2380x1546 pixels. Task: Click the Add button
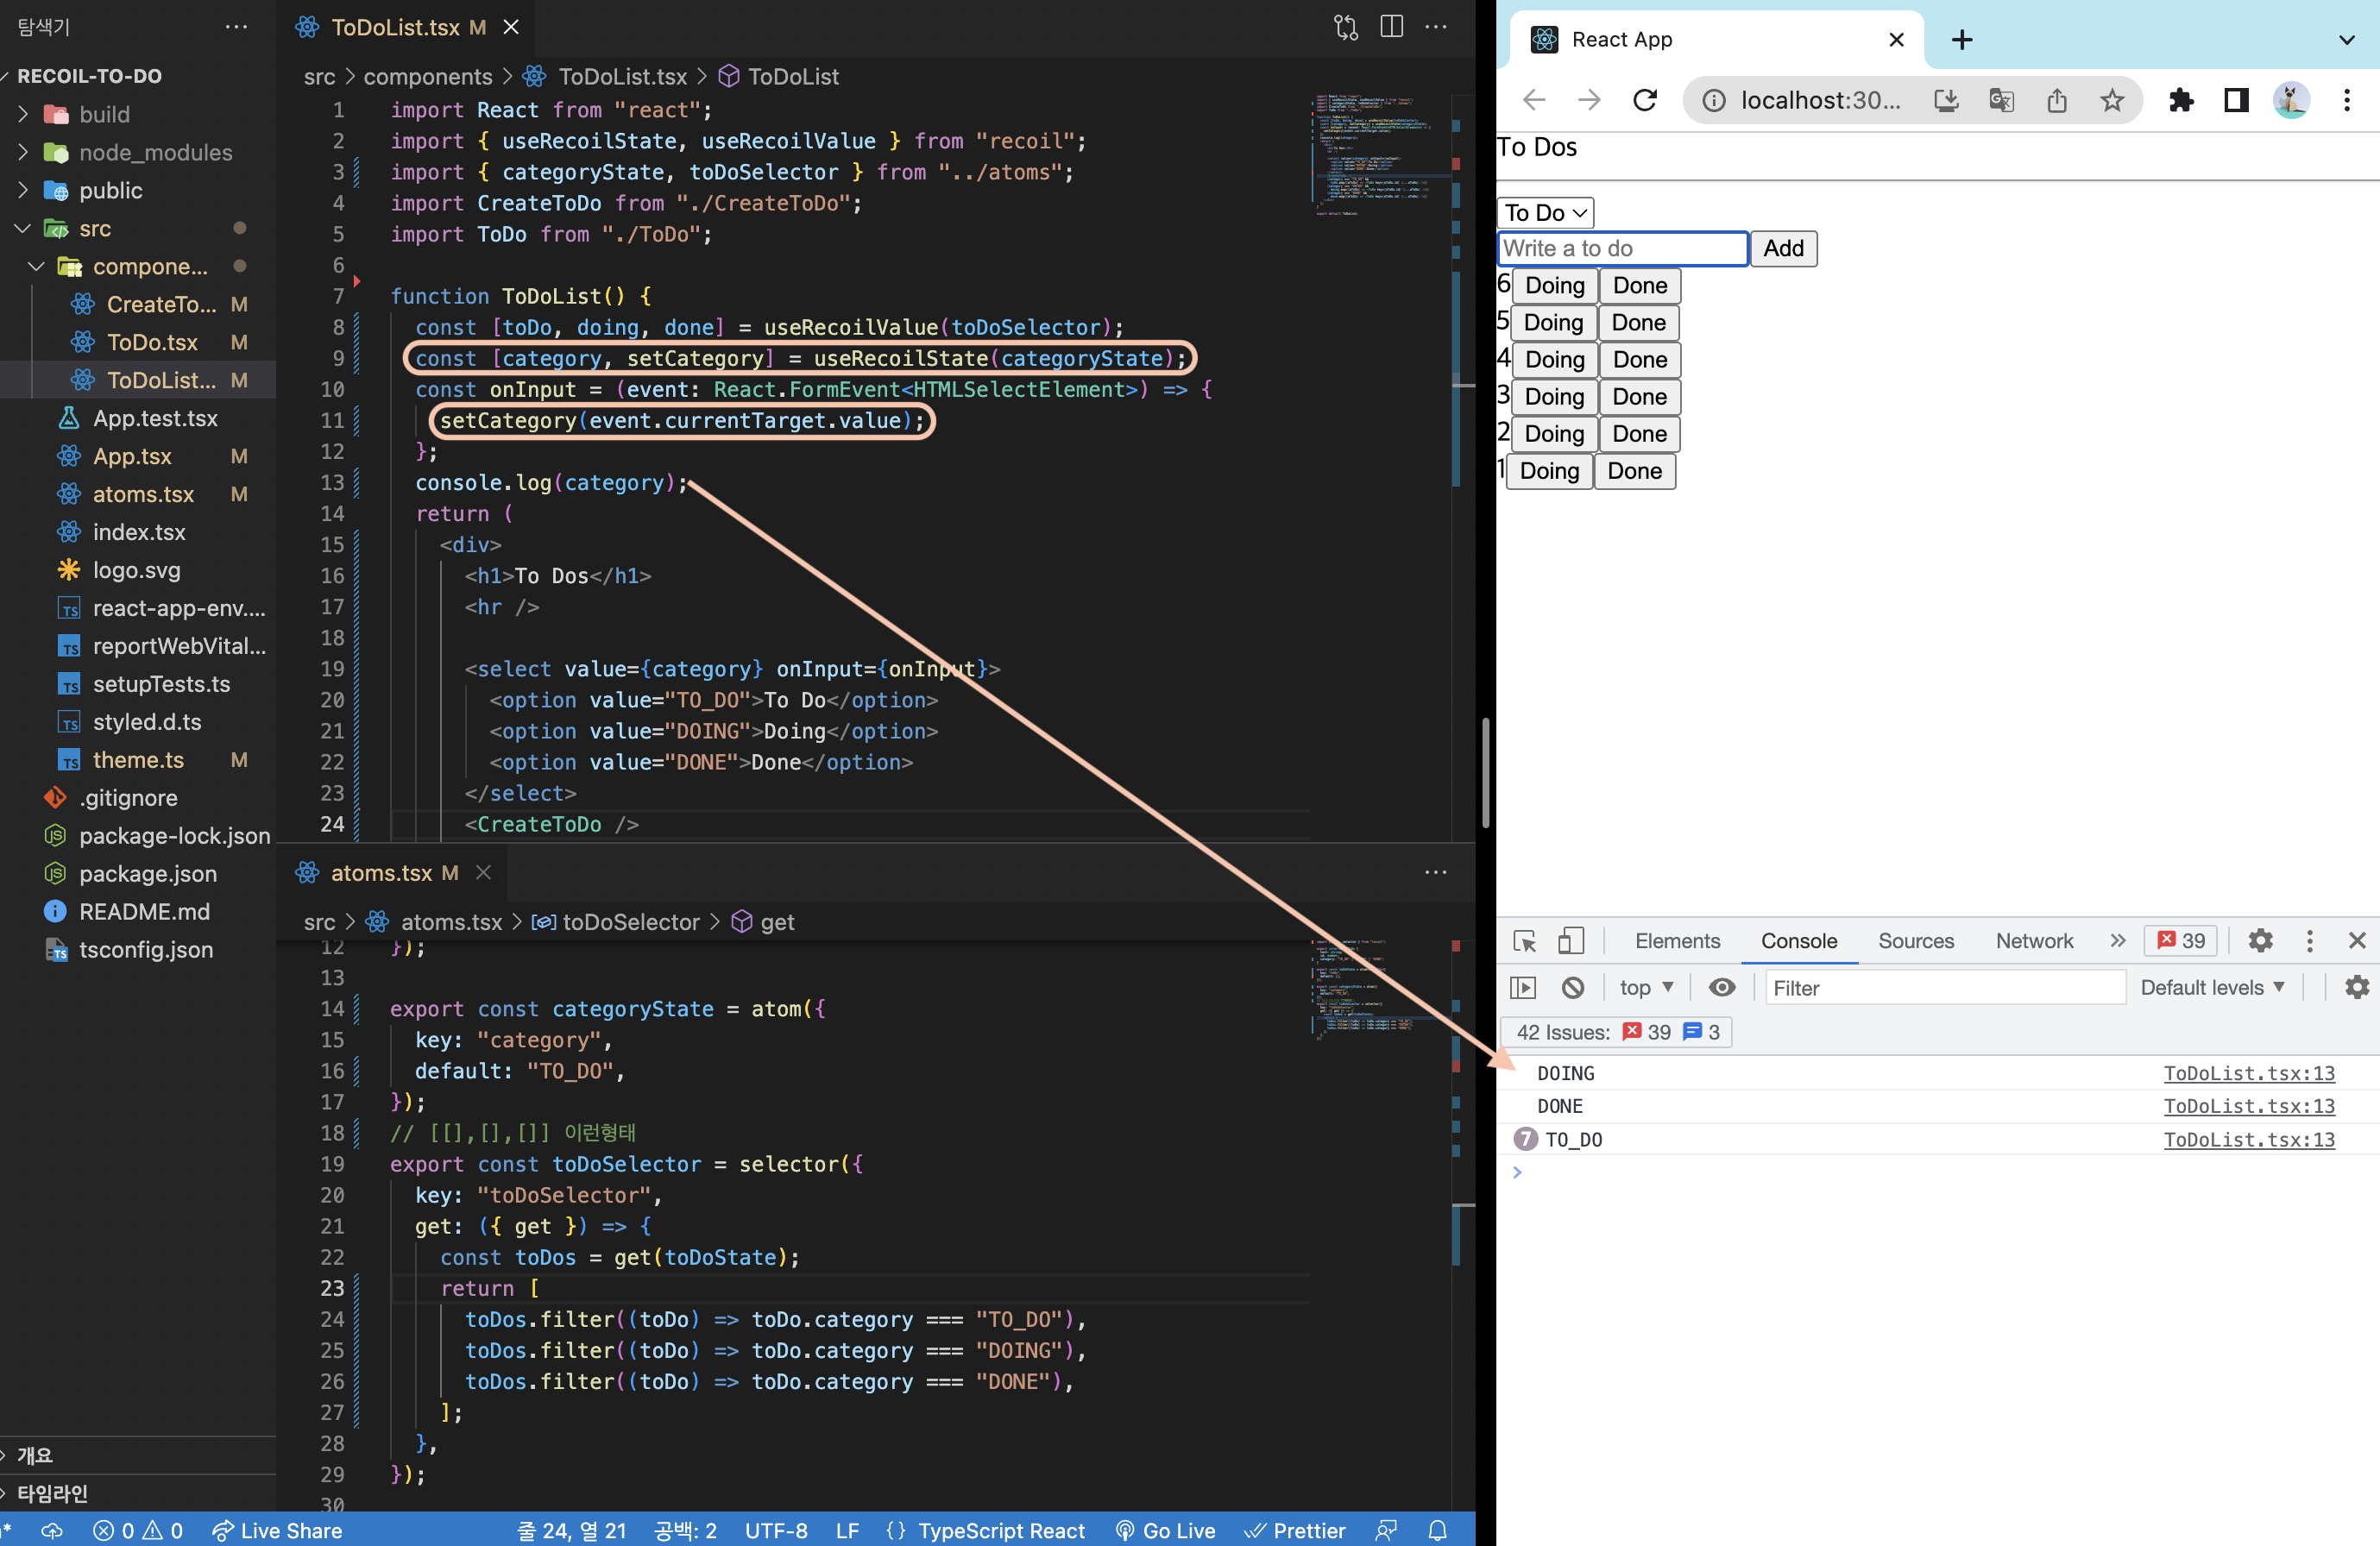click(x=1783, y=249)
